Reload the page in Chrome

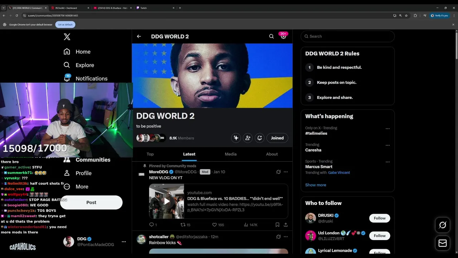coord(16,15)
